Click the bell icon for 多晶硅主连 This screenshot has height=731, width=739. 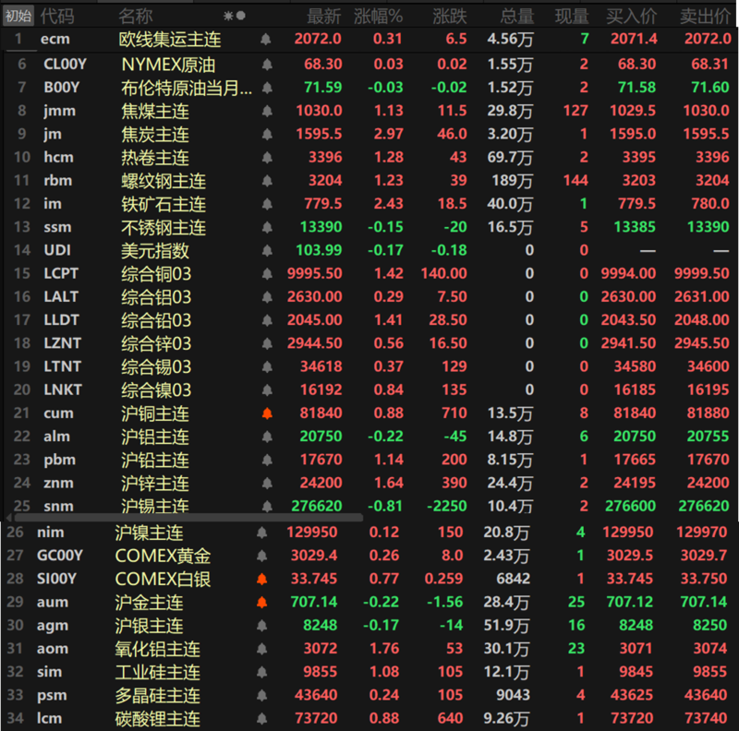pos(262,695)
